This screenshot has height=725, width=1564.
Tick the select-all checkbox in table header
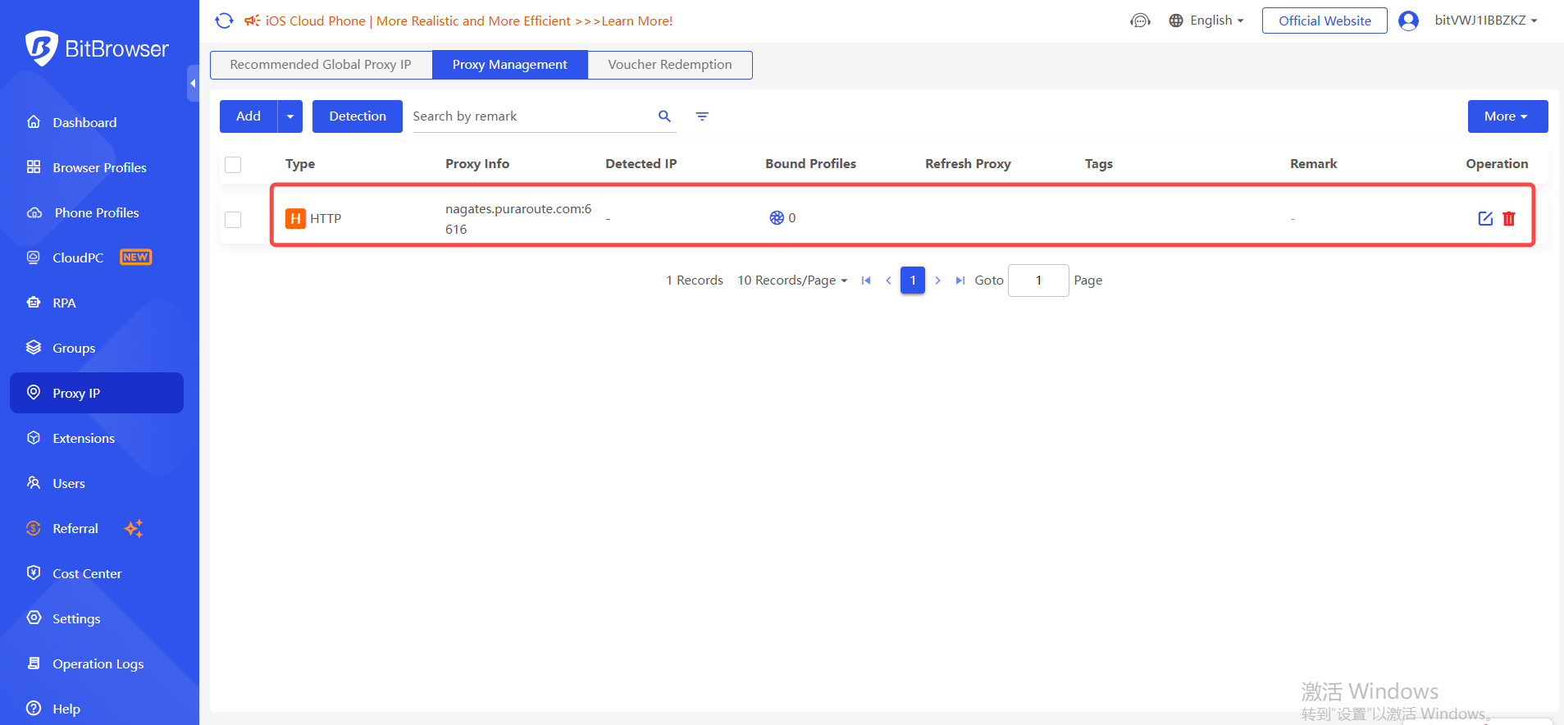pyautogui.click(x=233, y=165)
